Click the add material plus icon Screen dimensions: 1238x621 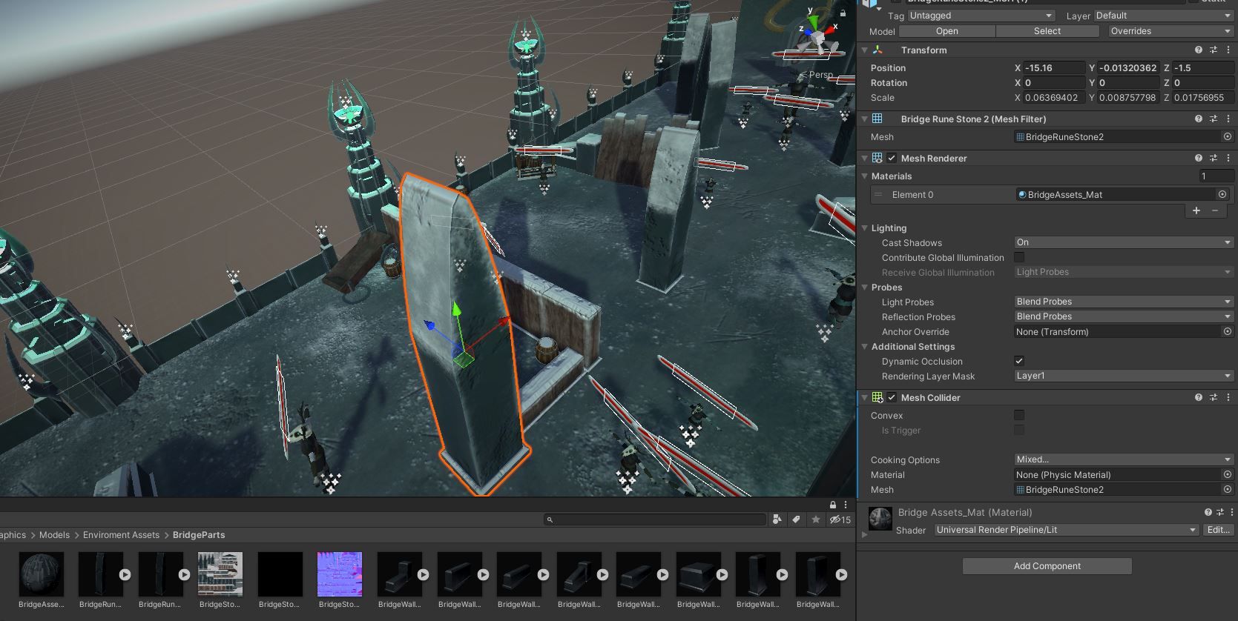pyautogui.click(x=1196, y=210)
